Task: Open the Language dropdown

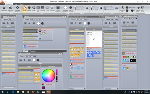Action: coord(145,4)
